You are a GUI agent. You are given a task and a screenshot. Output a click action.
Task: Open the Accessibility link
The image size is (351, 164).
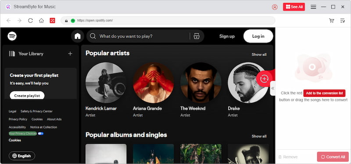click(17, 127)
